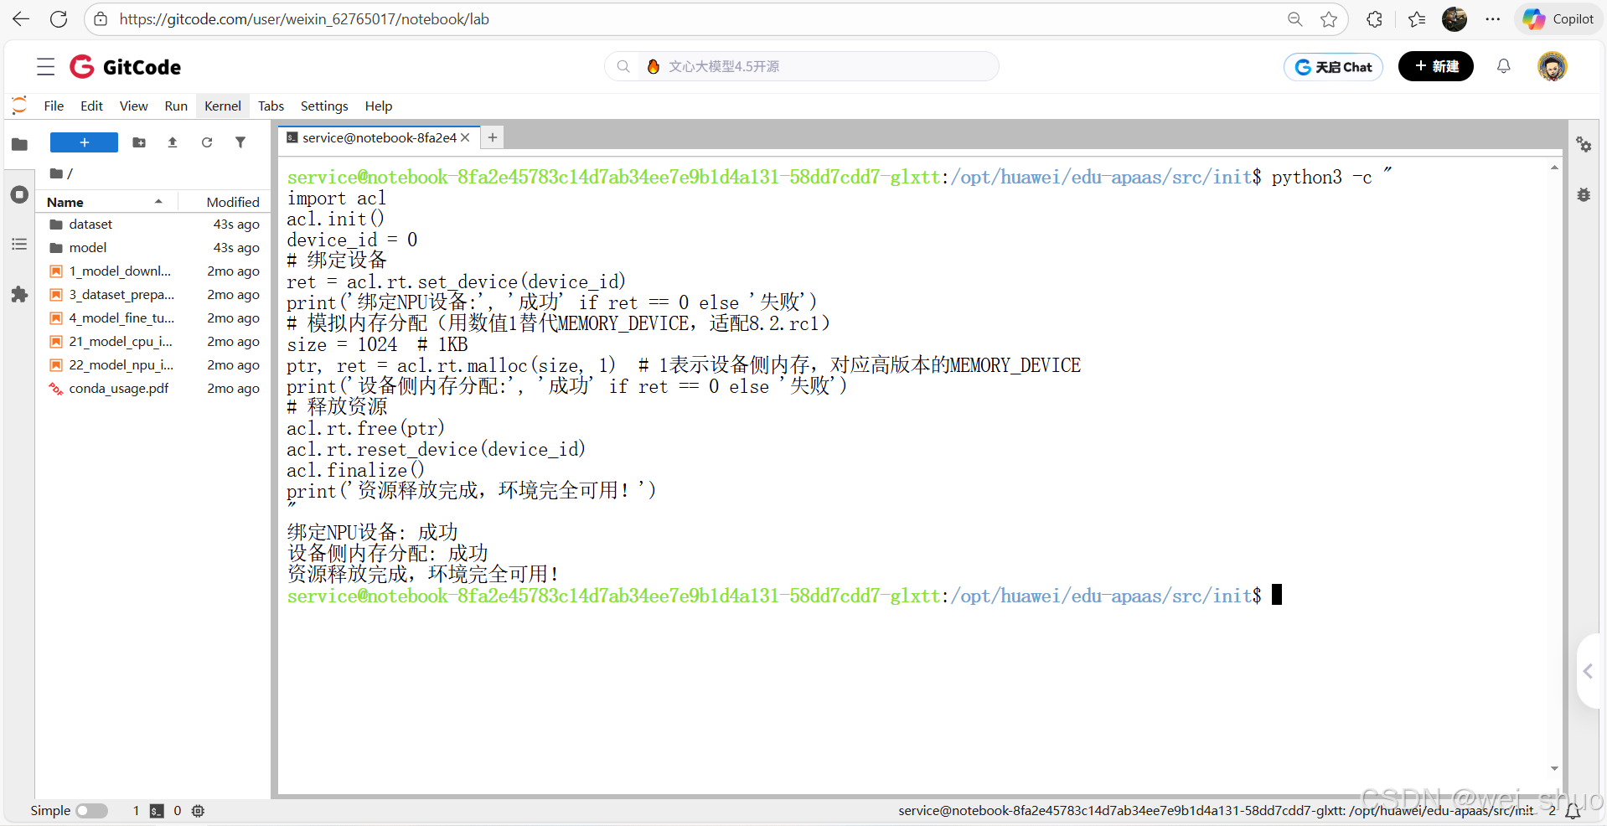Click the JupyterLab logo icon
This screenshot has height=826, width=1607.
[19, 106]
